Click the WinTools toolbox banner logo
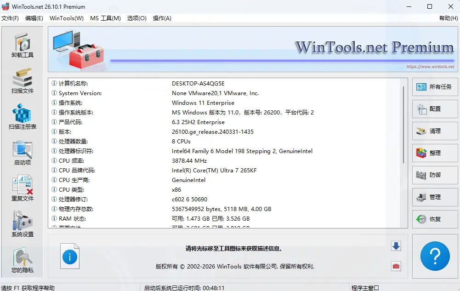 (78, 49)
